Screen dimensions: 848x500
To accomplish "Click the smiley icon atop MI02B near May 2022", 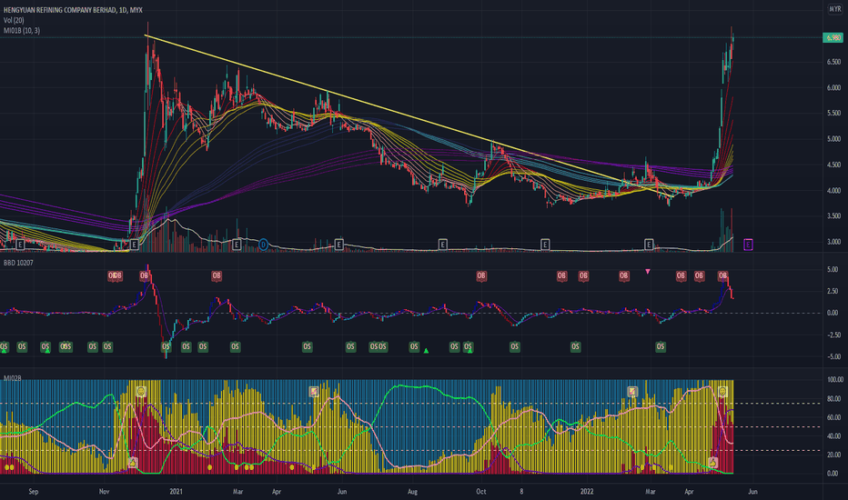I will [722, 391].
